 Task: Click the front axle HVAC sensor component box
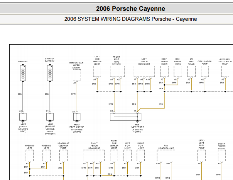pyautogui.click(x=117, y=72)
